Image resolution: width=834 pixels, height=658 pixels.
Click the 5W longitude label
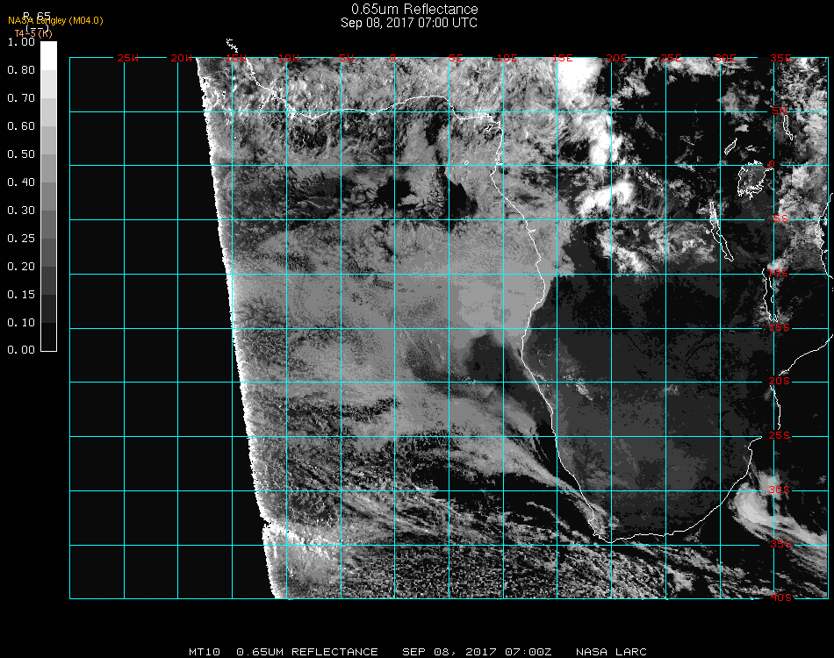click(346, 59)
